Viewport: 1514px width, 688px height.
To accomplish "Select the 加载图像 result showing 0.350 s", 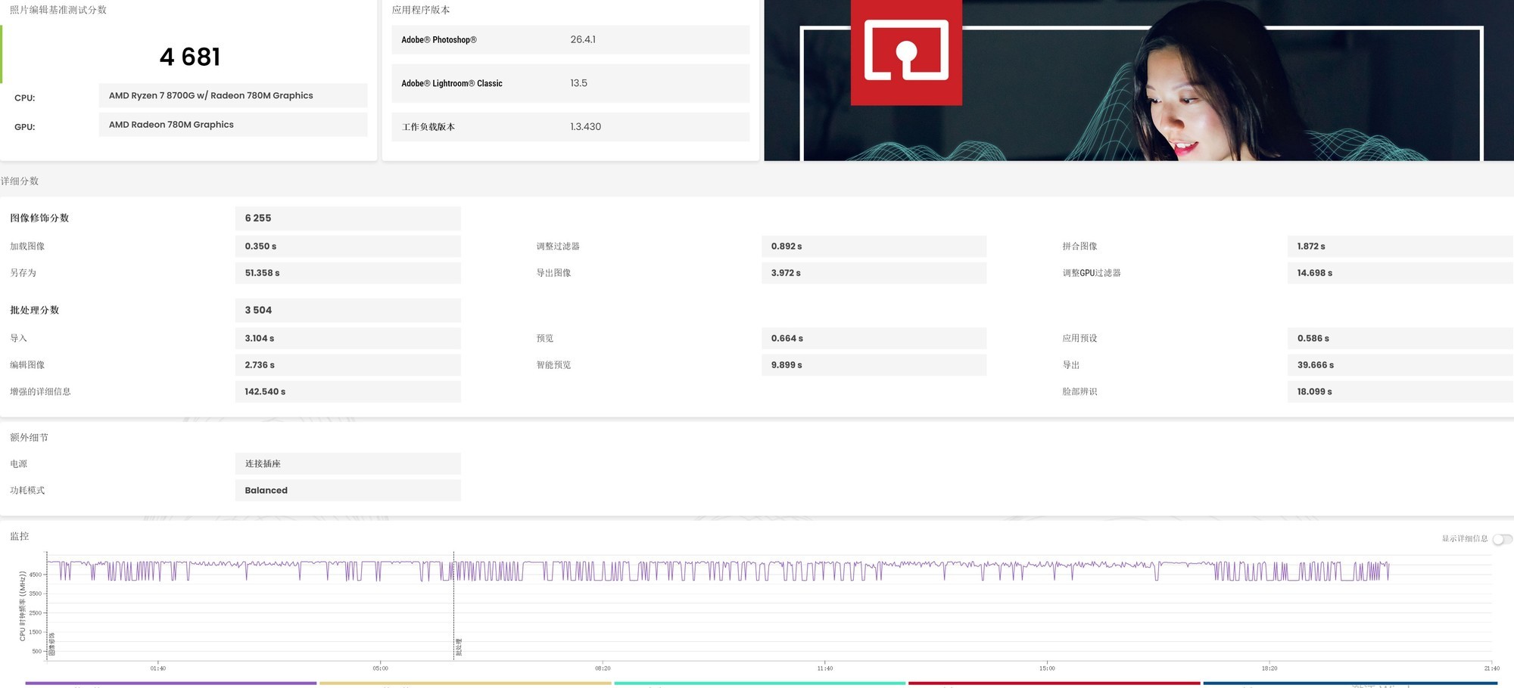I will click(x=347, y=246).
